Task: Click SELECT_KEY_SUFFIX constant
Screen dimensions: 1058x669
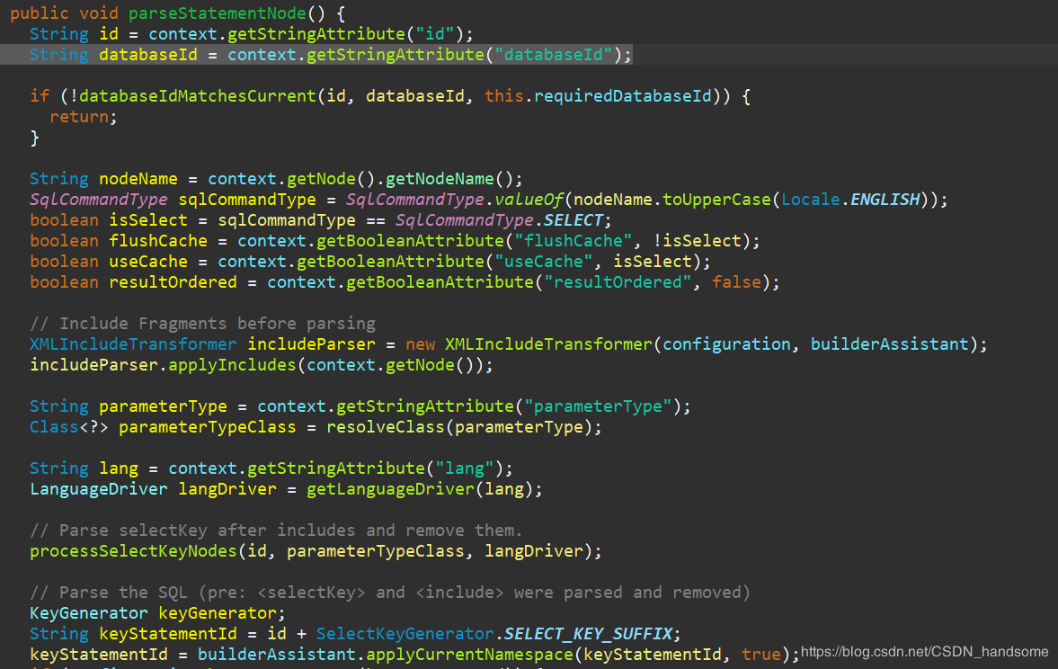Action: pyautogui.click(x=588, y=634)
